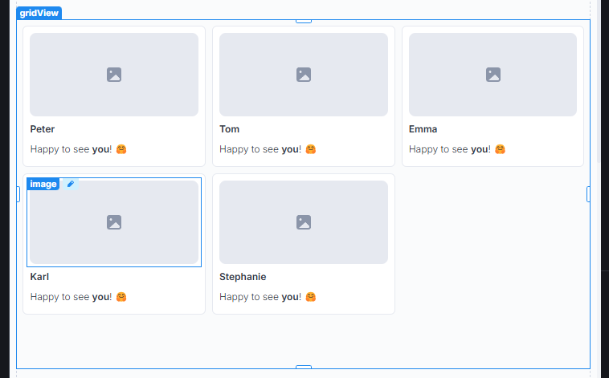
Task: Click Emma's "Happy to see you!" text
Action: click(450, 149)
